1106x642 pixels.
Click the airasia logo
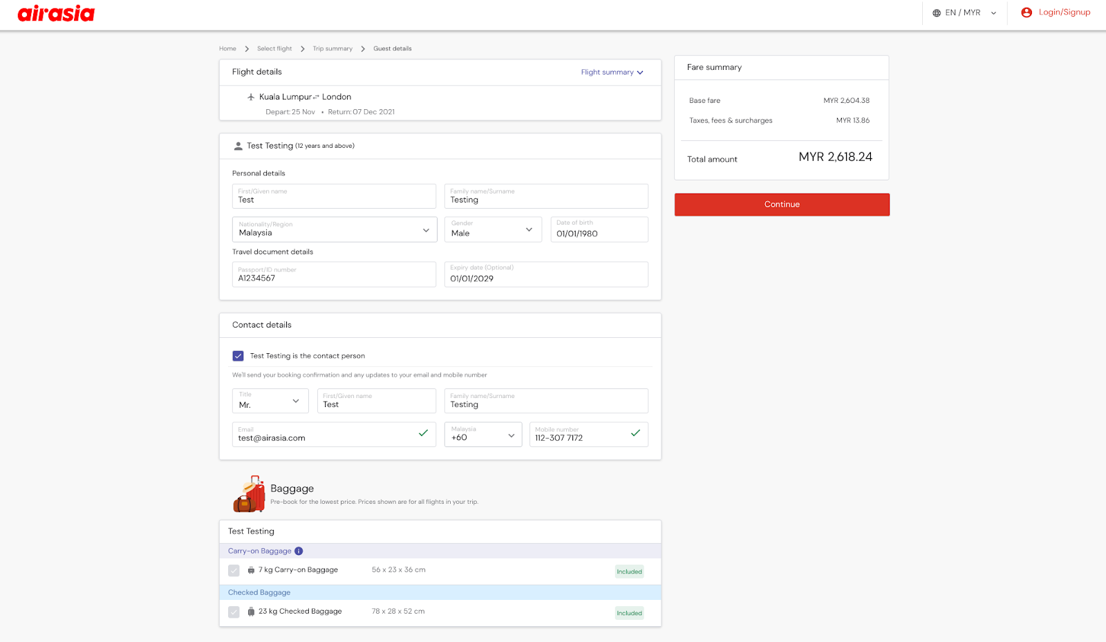click(x=56, y=14)
